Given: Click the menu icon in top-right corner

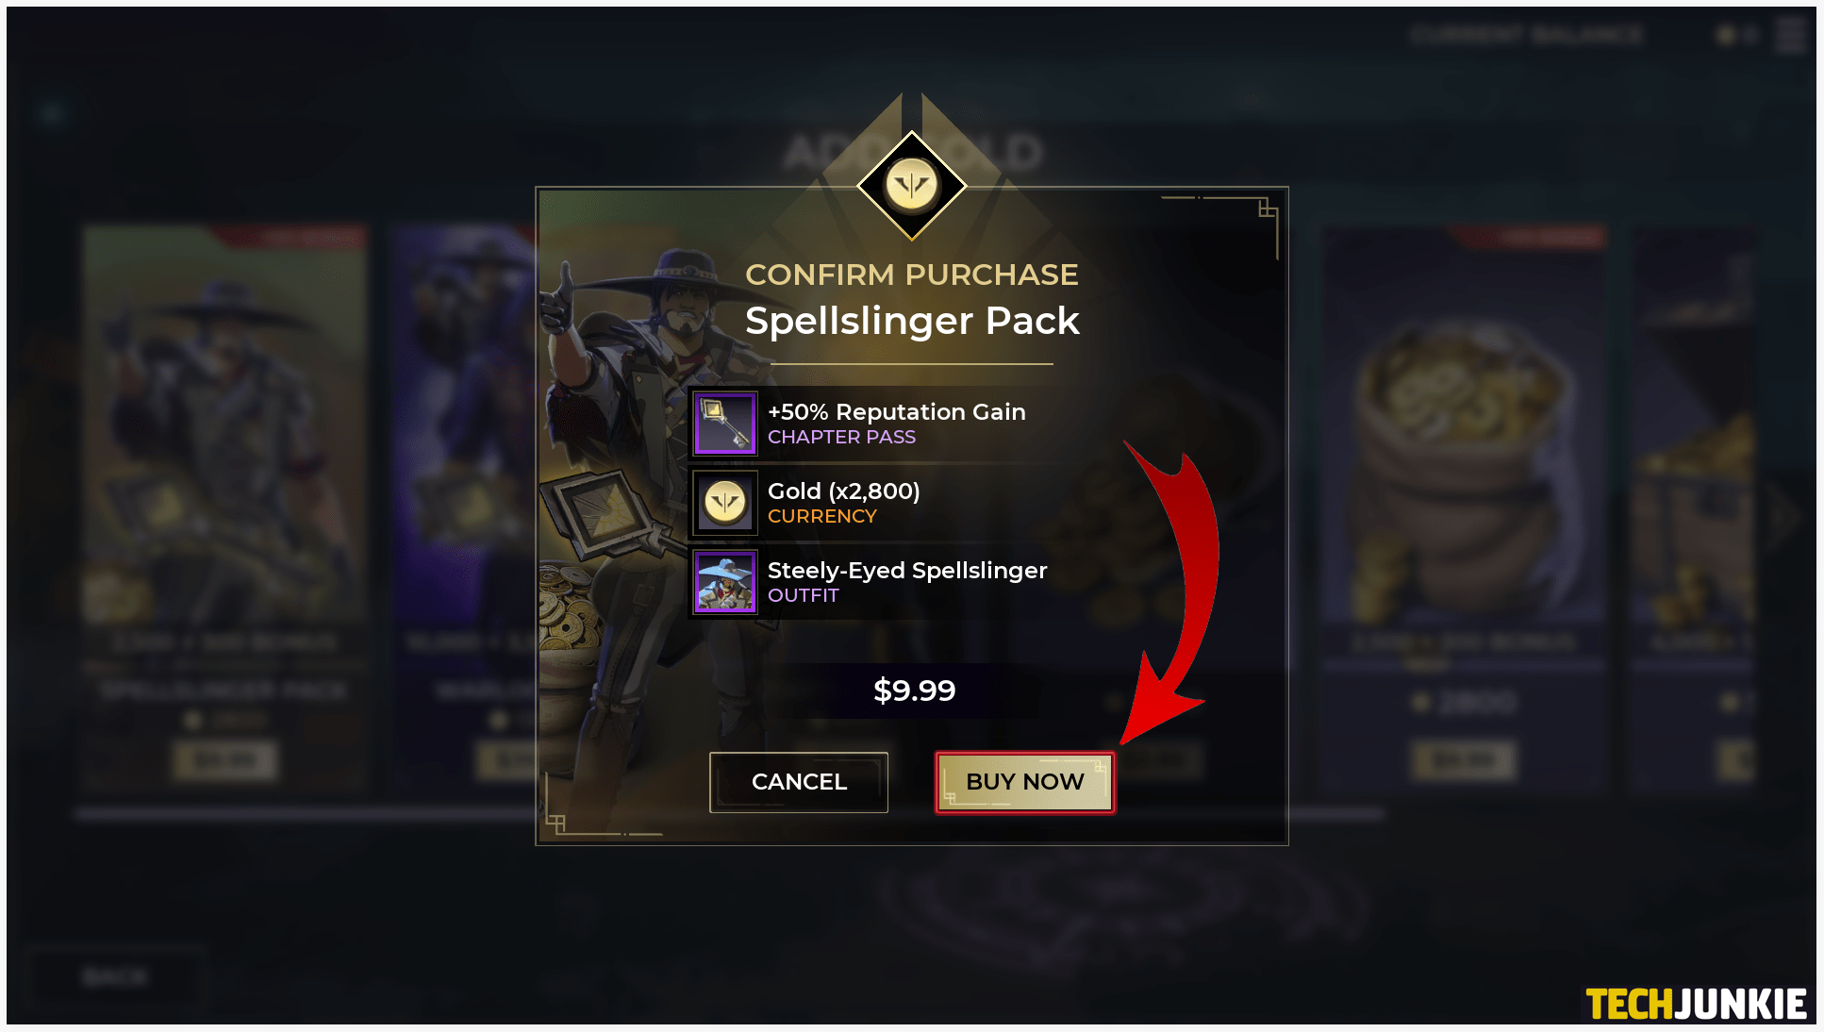Looking at the screenshot, I should tap(1789, 36).
